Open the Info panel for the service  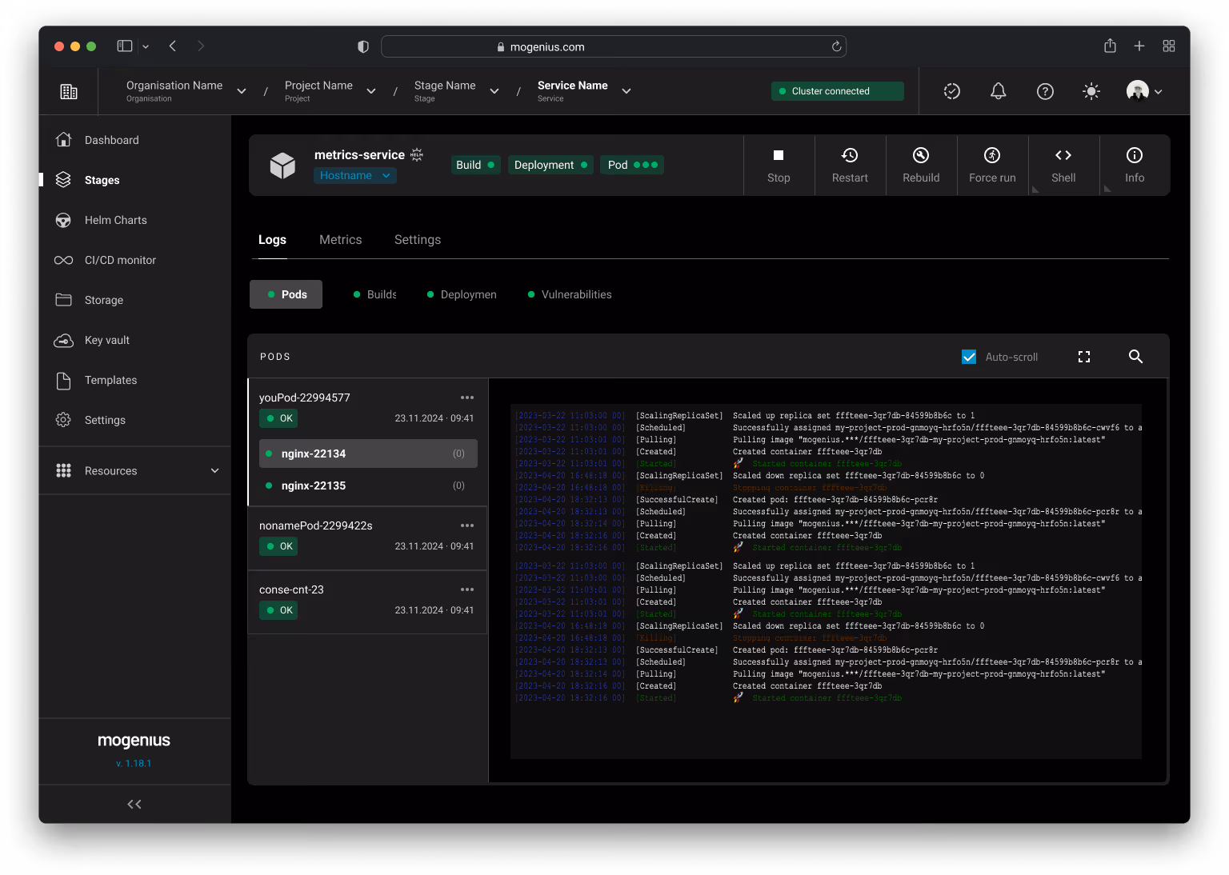coord(1134,165)
